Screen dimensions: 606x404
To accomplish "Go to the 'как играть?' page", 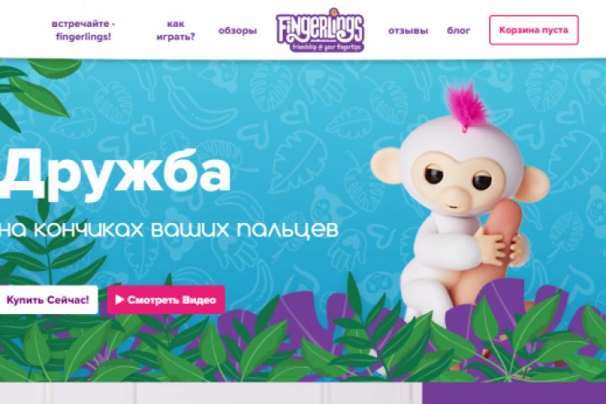I will click(x=175, y=30).
